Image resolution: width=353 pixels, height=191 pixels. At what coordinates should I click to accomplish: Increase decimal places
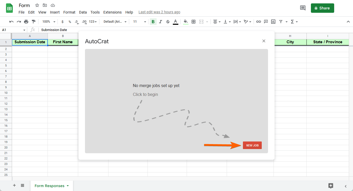tap(84, 22)
